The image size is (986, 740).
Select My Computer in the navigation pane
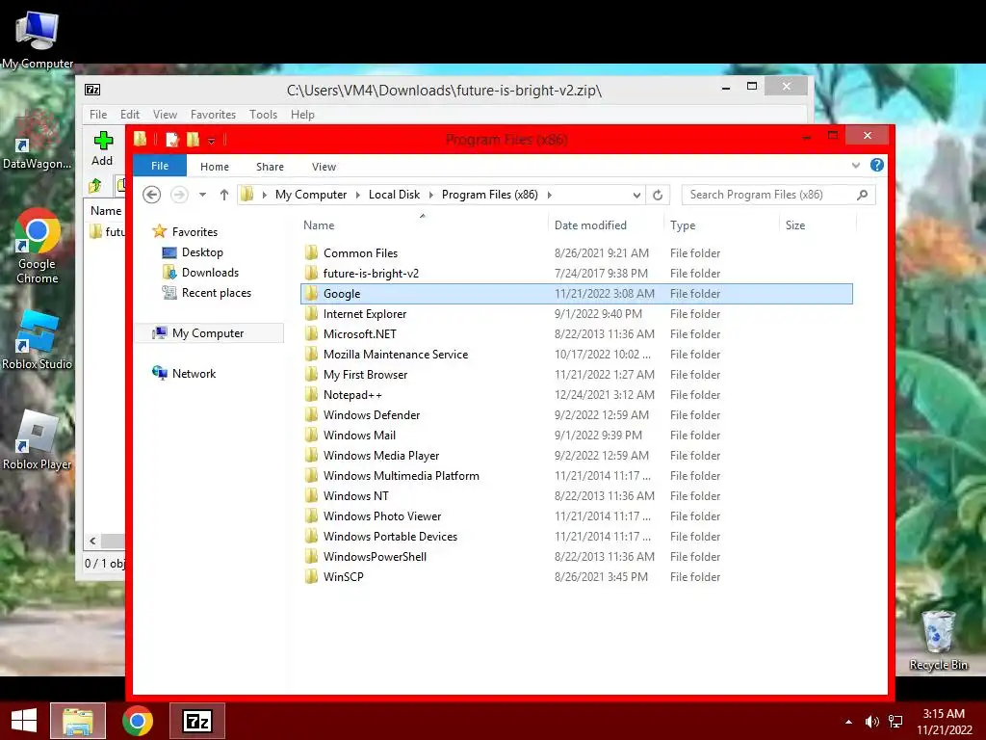208,332
